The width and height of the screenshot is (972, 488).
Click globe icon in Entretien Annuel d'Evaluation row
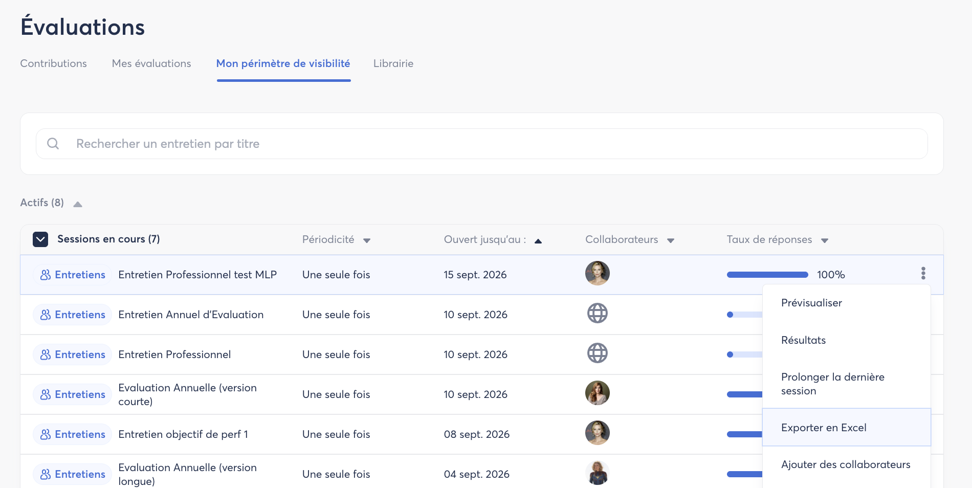(x=597, y=313)
